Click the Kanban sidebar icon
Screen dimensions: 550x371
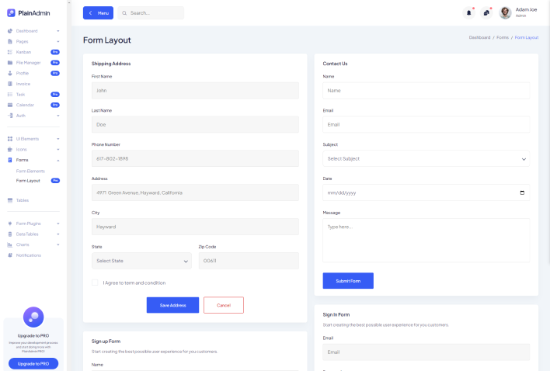[10, 52]
